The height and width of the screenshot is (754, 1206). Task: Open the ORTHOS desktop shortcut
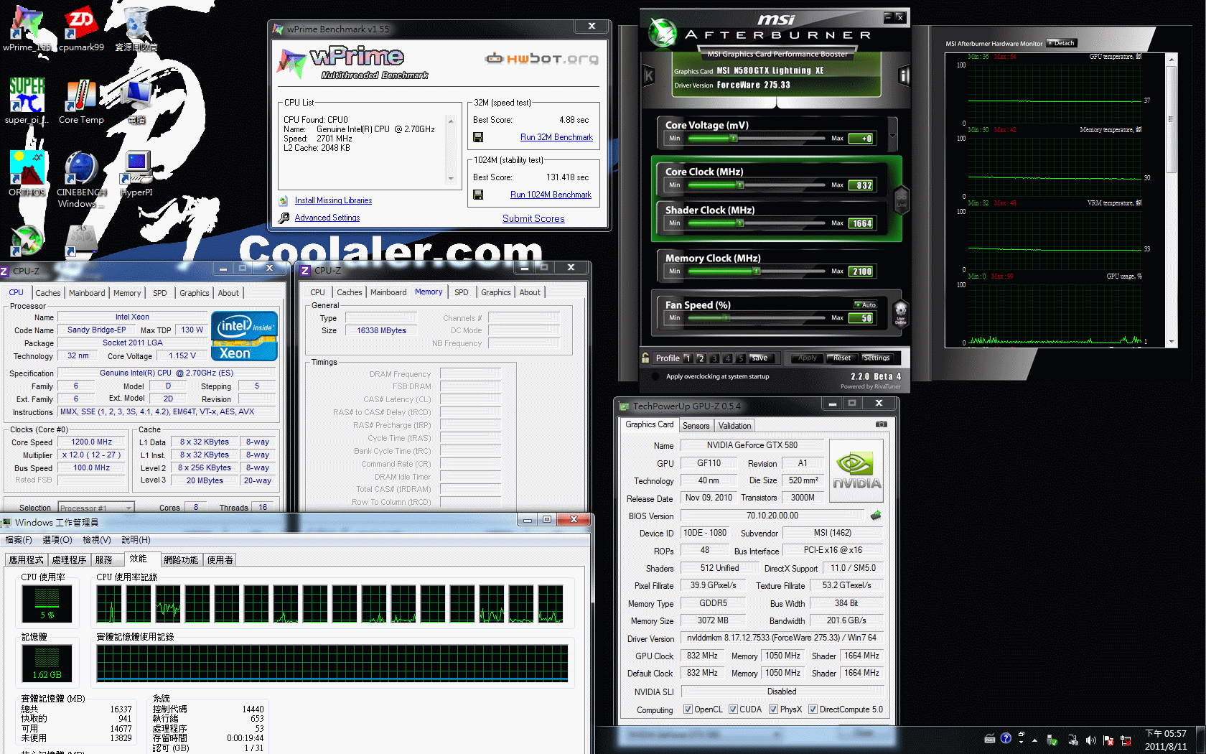point(27,173)
